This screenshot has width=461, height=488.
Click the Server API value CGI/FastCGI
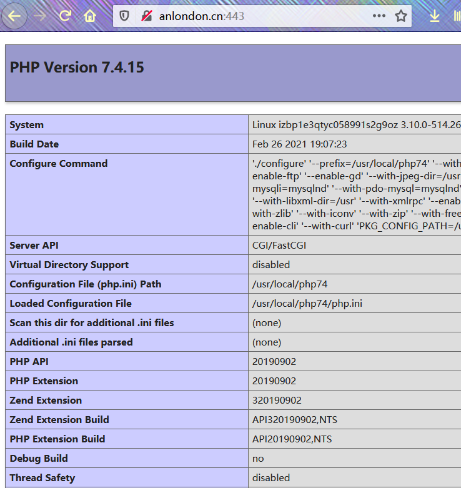pyautogui.click(x=279, y=246)
